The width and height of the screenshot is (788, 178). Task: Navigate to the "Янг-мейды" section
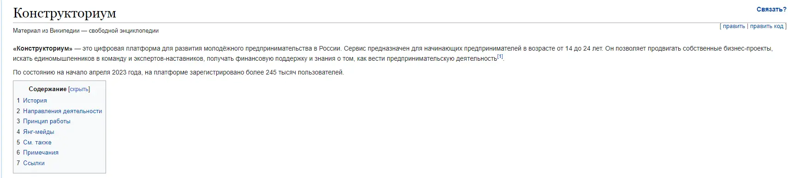coord(39,132)
